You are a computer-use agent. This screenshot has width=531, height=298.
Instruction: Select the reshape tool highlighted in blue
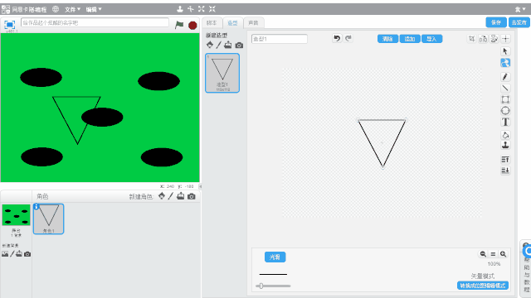(x=505, y=63)
